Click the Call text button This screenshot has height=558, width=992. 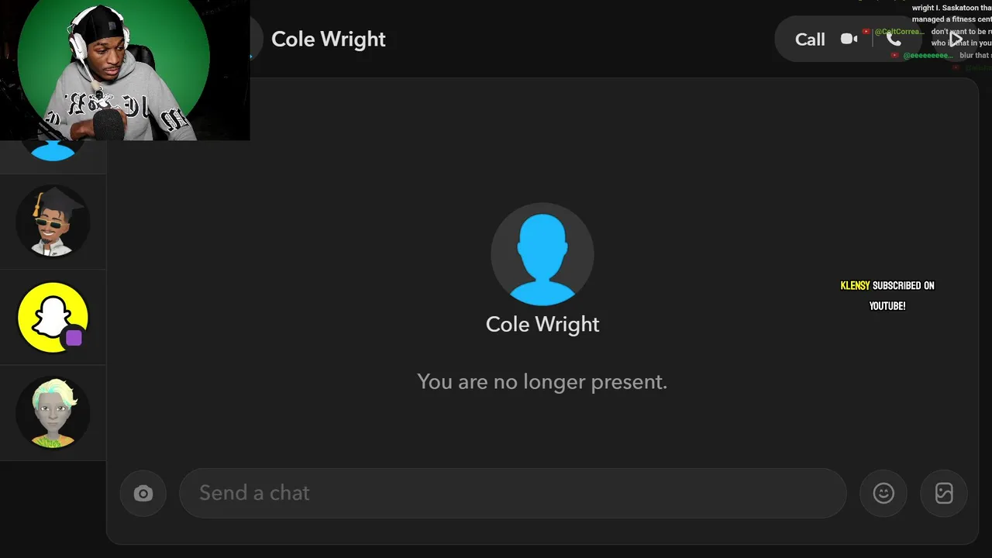pyautogui.click(x=810, y=40)
